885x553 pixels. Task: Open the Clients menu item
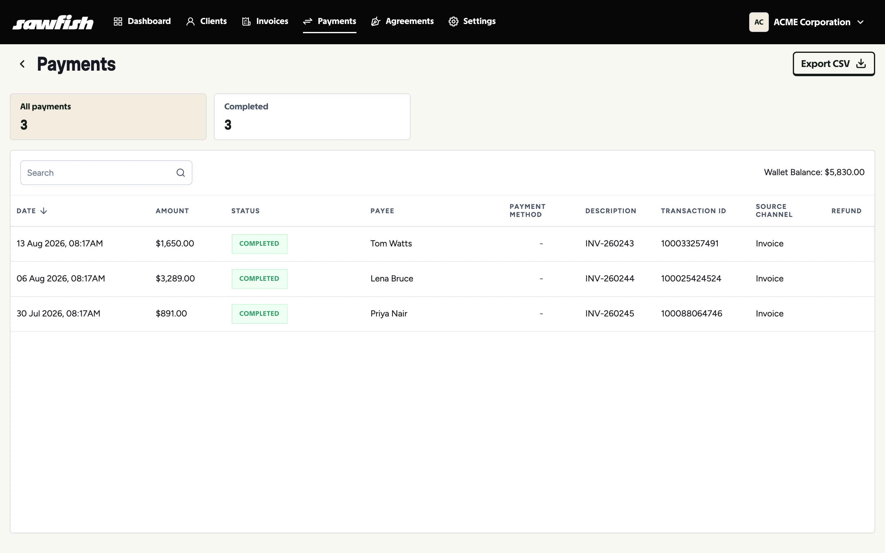206,22
